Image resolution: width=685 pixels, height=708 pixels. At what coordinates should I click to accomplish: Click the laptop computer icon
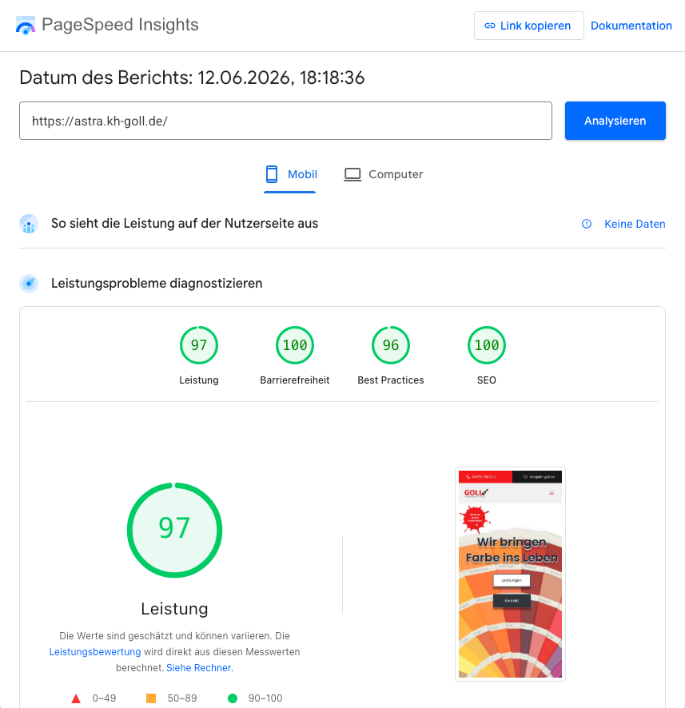tap(352, 175)
